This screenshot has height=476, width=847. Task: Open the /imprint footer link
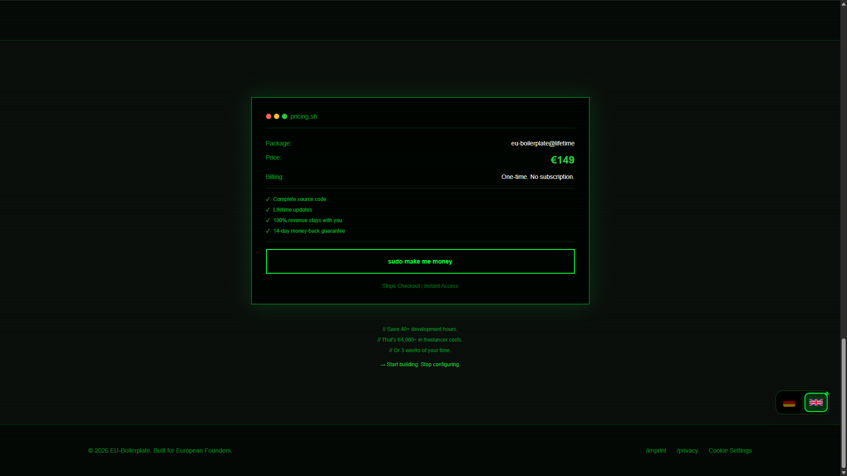[x=656, y=450]
